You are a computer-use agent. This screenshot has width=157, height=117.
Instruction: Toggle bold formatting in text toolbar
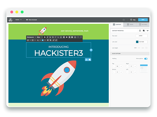pos(45,37)
